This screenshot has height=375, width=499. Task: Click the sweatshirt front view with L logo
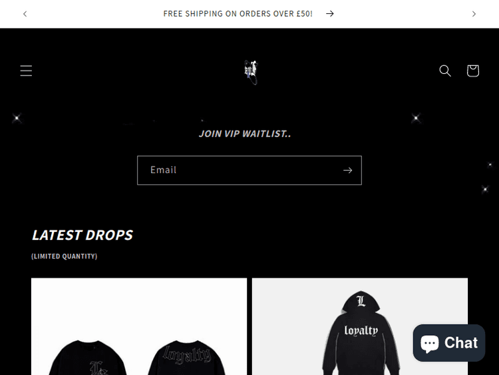click(88, 358)
